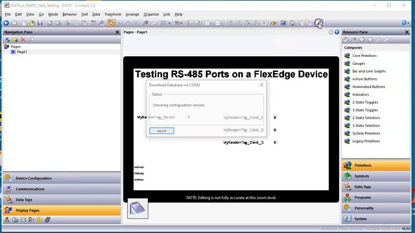Viewport: 415px width, 233px height.
Task: Select 2-State Selectors category
Action: pyautogui.click(x=366, y=118)
